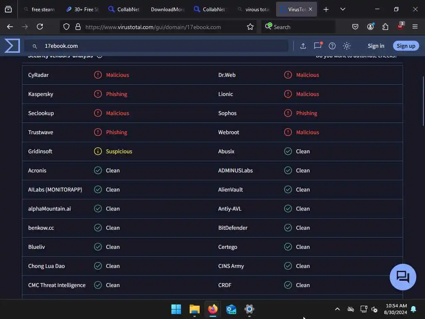Switch to the second CollabNet tab
This screenshot has height=319, width=425.
[210, 9]
